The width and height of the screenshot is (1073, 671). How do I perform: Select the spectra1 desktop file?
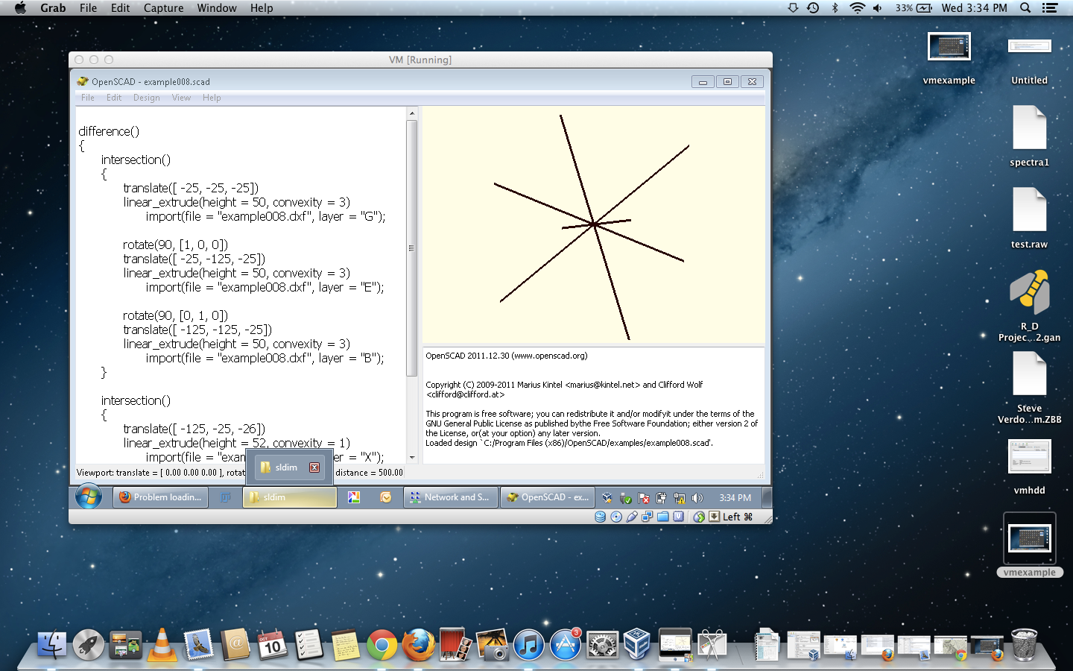point(1029,136)
